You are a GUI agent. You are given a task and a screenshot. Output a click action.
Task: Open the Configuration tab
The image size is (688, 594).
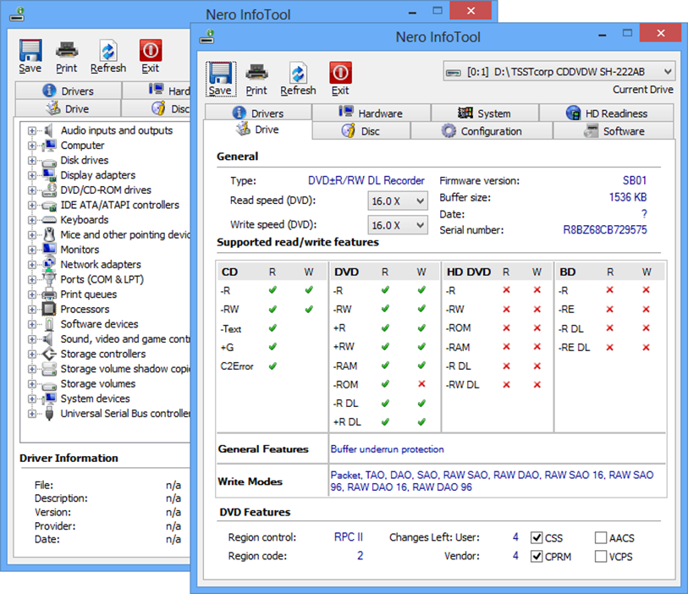(482, 131)
